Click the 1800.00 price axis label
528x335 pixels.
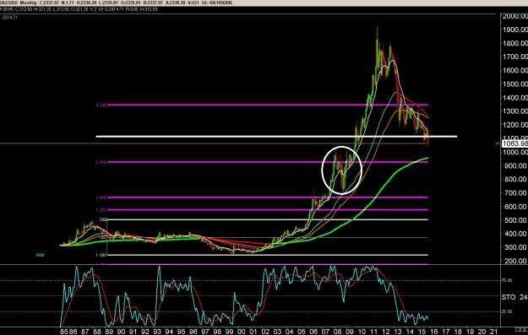(515, 43)
